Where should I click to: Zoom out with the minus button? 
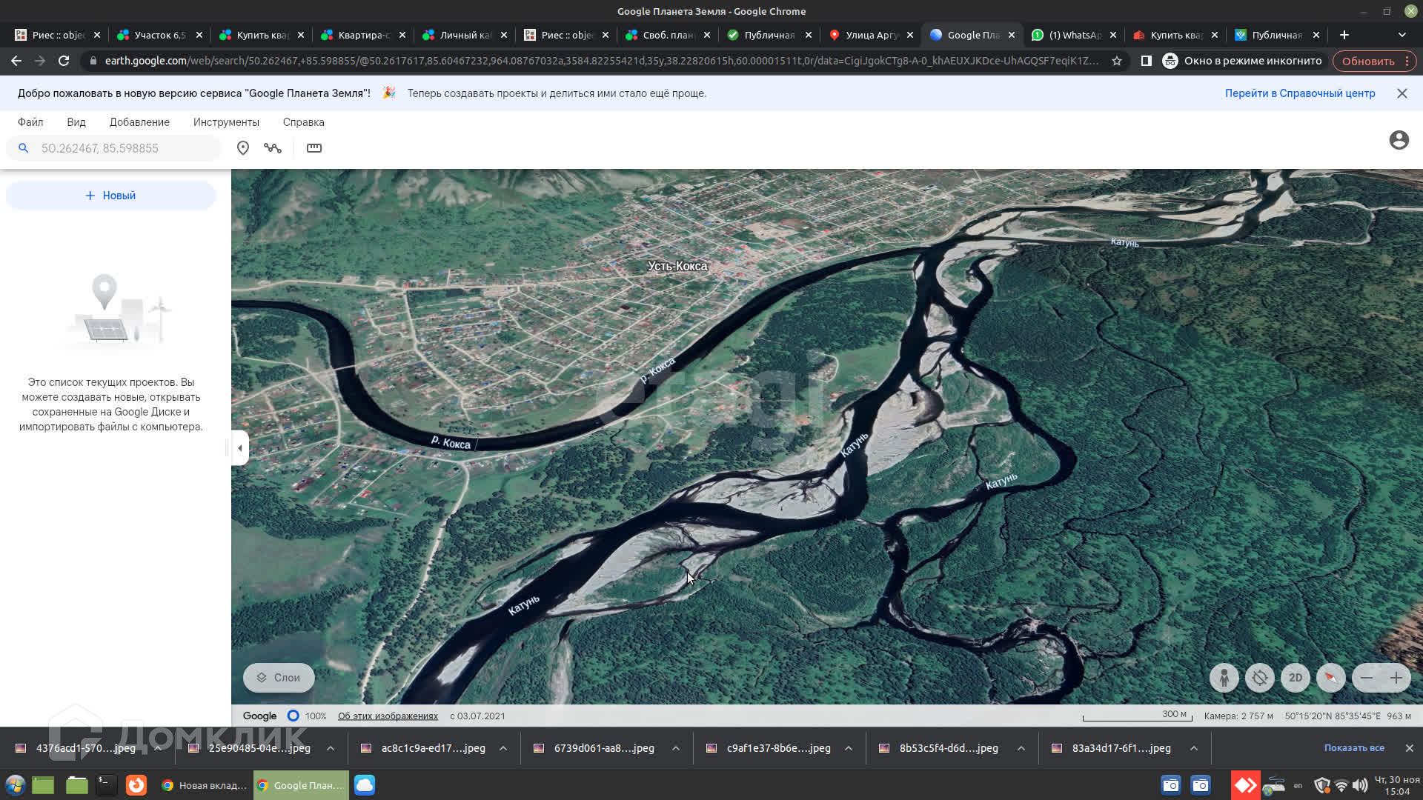pyautogui.click(x=1366, y=678)
